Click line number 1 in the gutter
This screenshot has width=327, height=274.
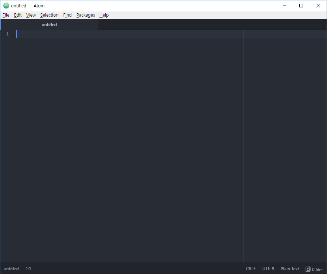coord(7,34)
